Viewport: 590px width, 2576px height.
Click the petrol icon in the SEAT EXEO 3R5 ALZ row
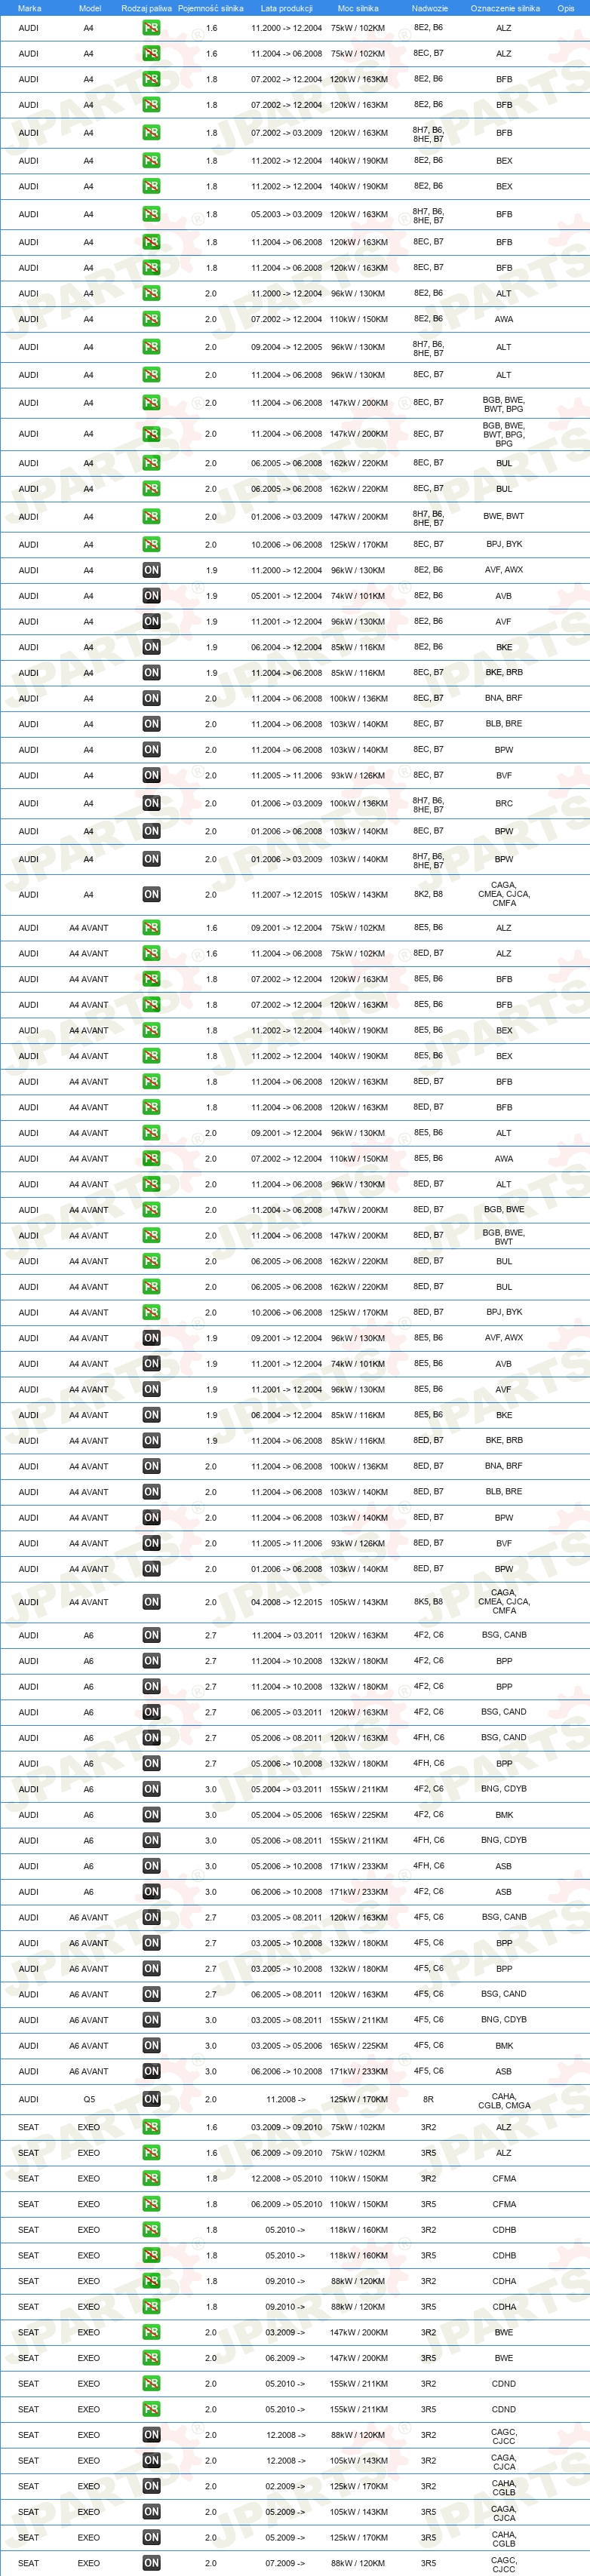151,2152
